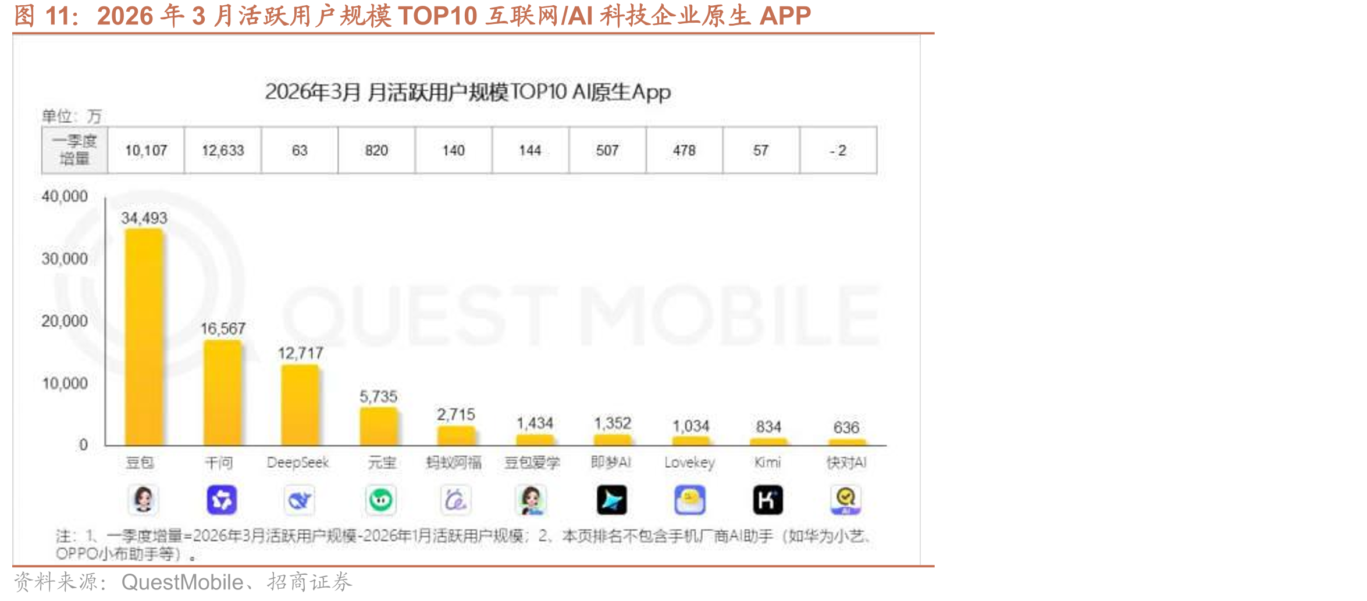The image size is (1367, 601).
Task: Click the table cell showing 478
Action: point(684,151)
